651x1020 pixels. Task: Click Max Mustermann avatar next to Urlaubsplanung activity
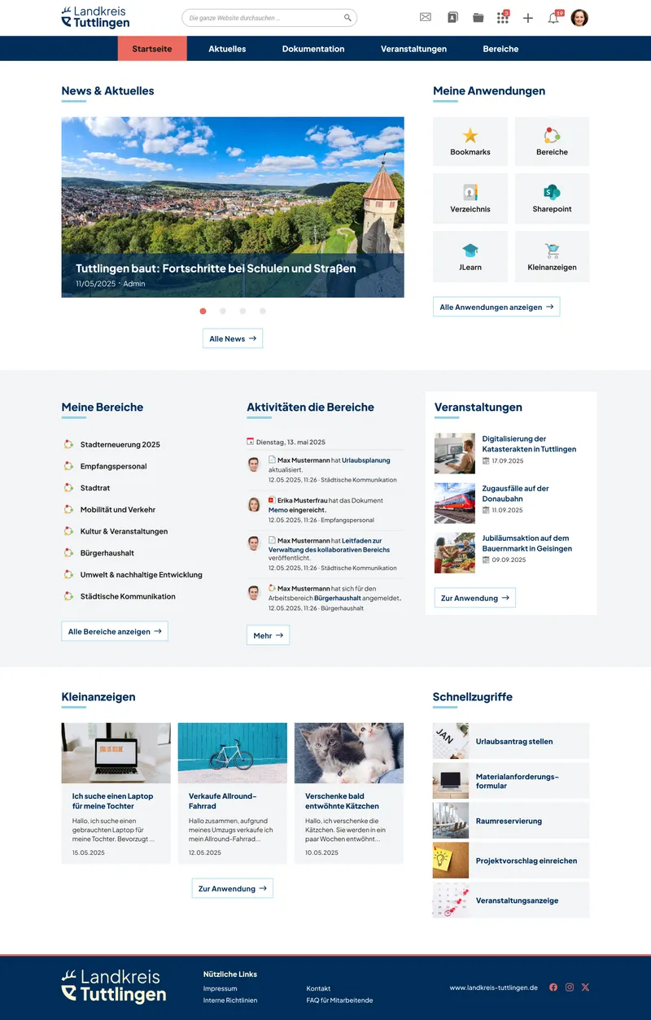pos(254,464)
